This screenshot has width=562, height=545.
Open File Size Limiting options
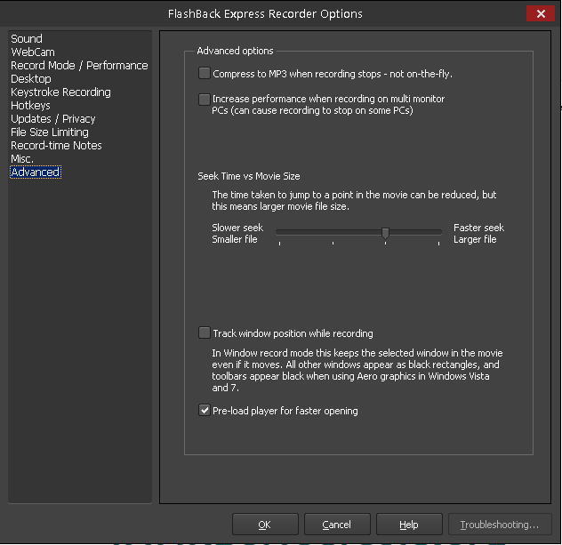click(50, 132)
